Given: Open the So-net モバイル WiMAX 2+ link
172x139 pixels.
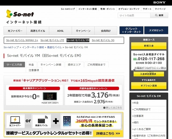Looking at the screenshot, I should tap(22, 40).
